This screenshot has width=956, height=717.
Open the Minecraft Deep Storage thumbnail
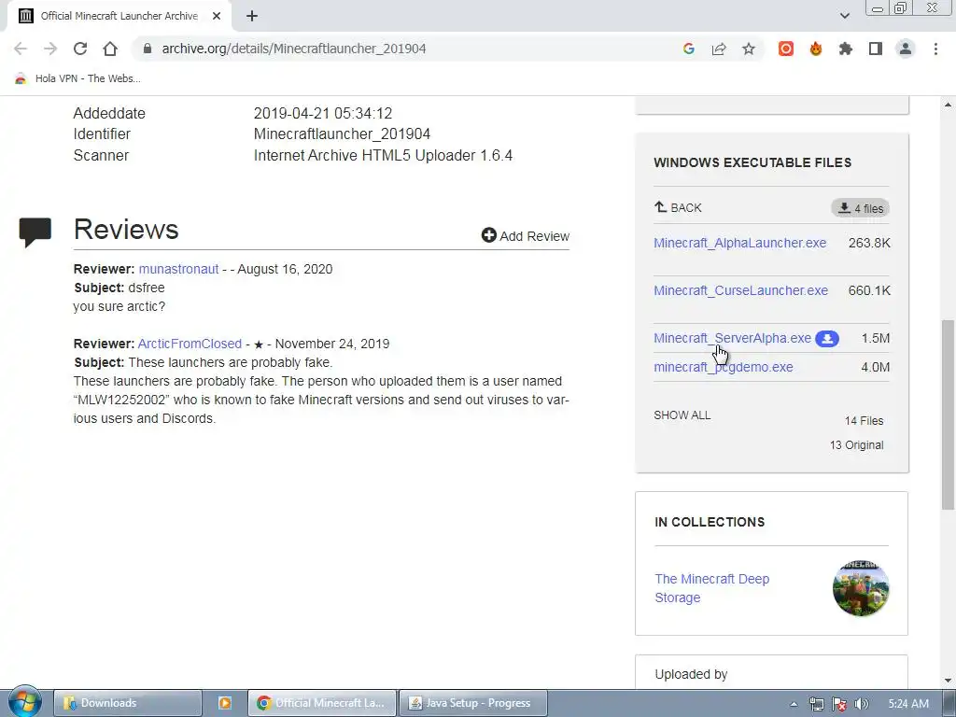pyautogui.click(x=861, y=588)
